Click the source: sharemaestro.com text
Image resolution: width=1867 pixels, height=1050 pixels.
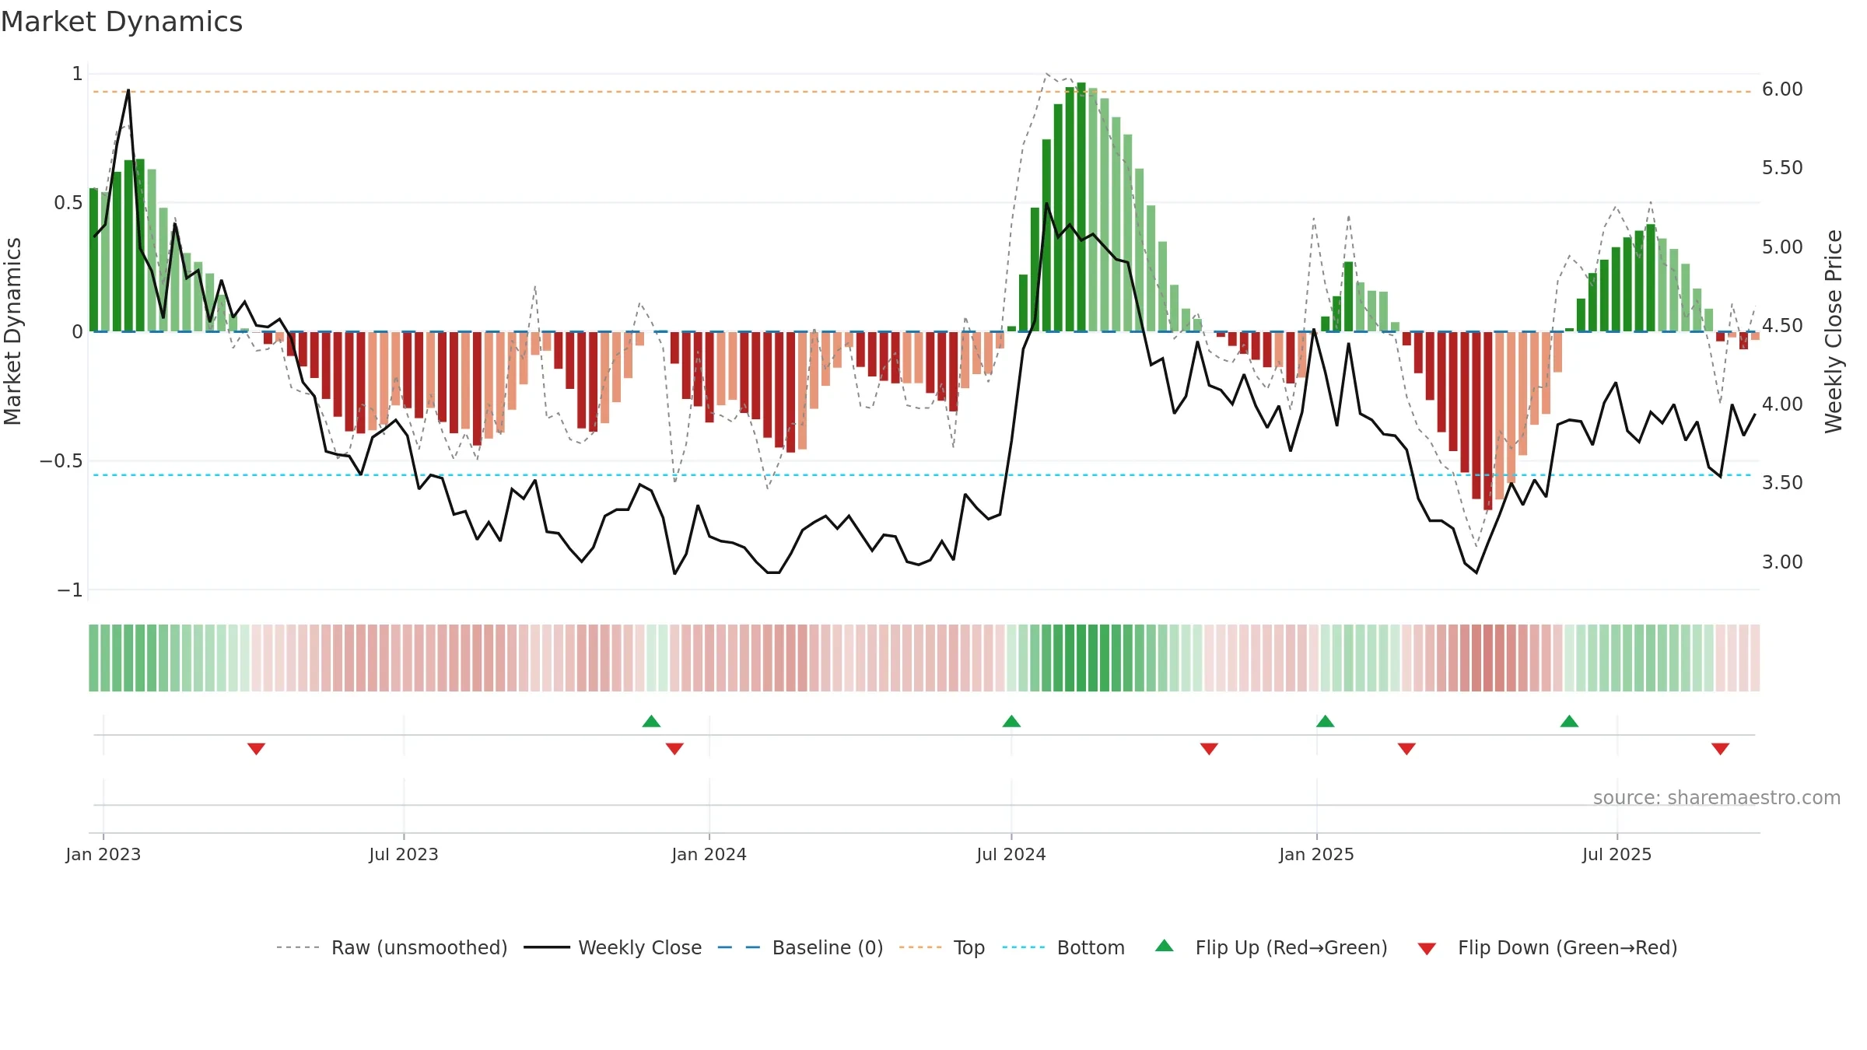coord(1717,797)
